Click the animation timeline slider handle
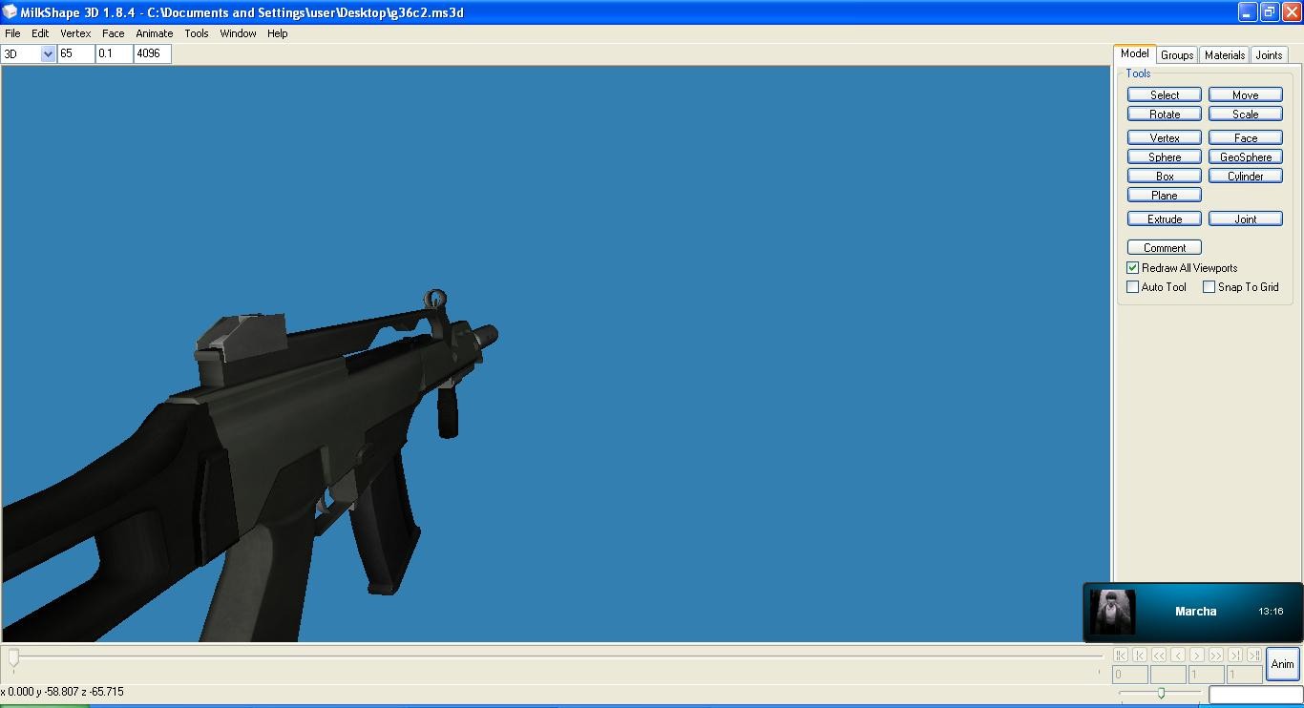This screenshot has width=1304, height=708. 13,657
